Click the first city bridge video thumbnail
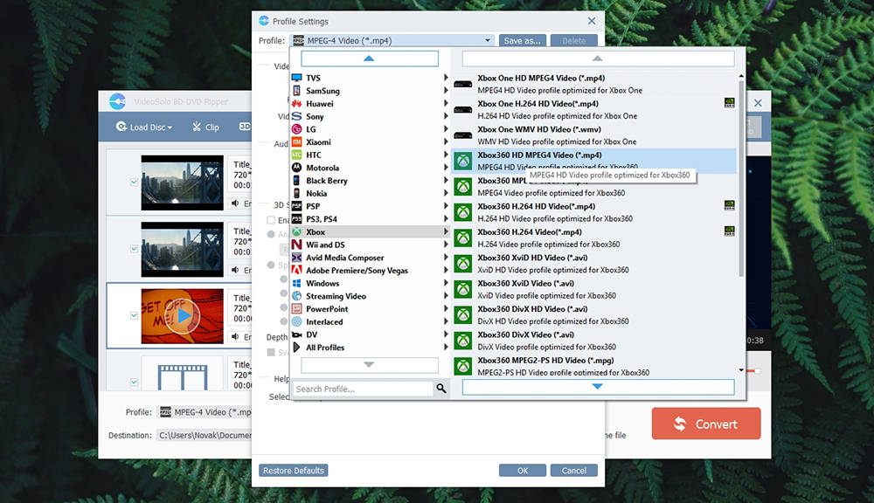Viewport: 874px width, 503px height. (x=183, y=183)
